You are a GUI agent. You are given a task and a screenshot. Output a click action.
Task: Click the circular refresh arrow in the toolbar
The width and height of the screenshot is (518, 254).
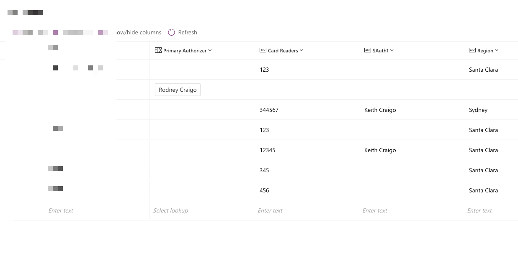click(171, 32)
